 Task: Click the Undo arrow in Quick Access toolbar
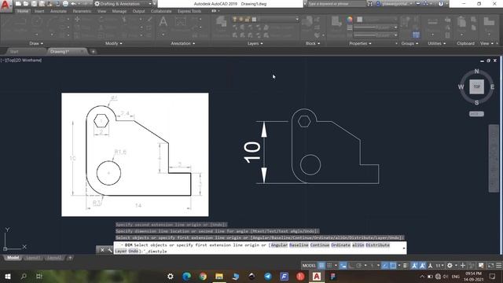click(x=73, y=4)
